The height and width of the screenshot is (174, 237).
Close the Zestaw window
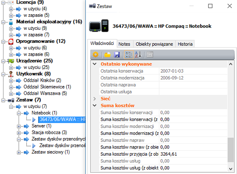230,6
